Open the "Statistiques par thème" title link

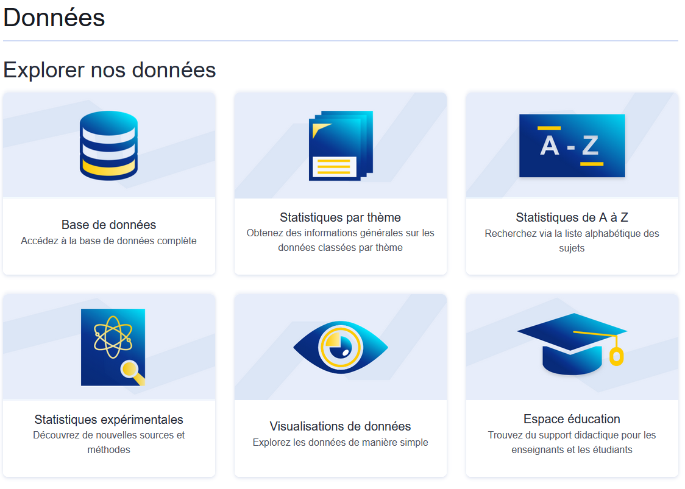coord(340,217)
